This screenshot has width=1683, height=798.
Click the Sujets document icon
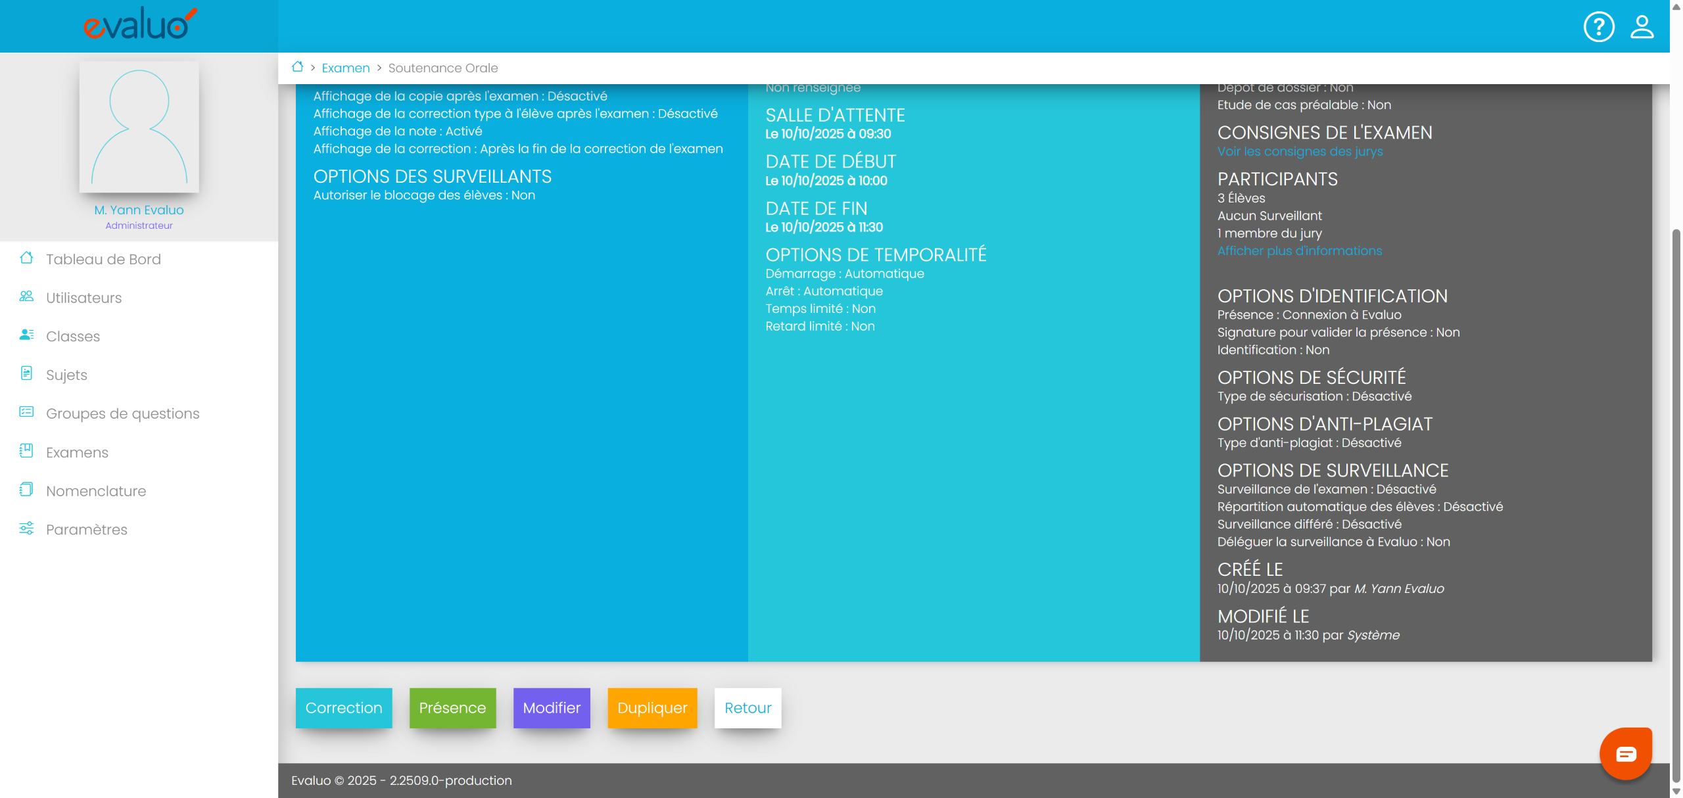(x=26, y=374)
